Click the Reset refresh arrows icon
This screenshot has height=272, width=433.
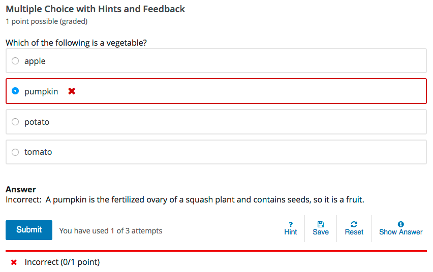point(354,224)
